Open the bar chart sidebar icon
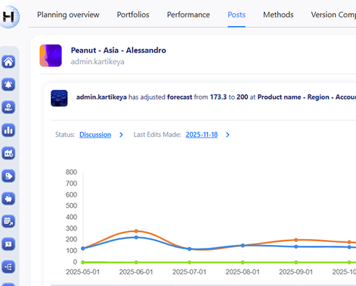 click(9, 130)
